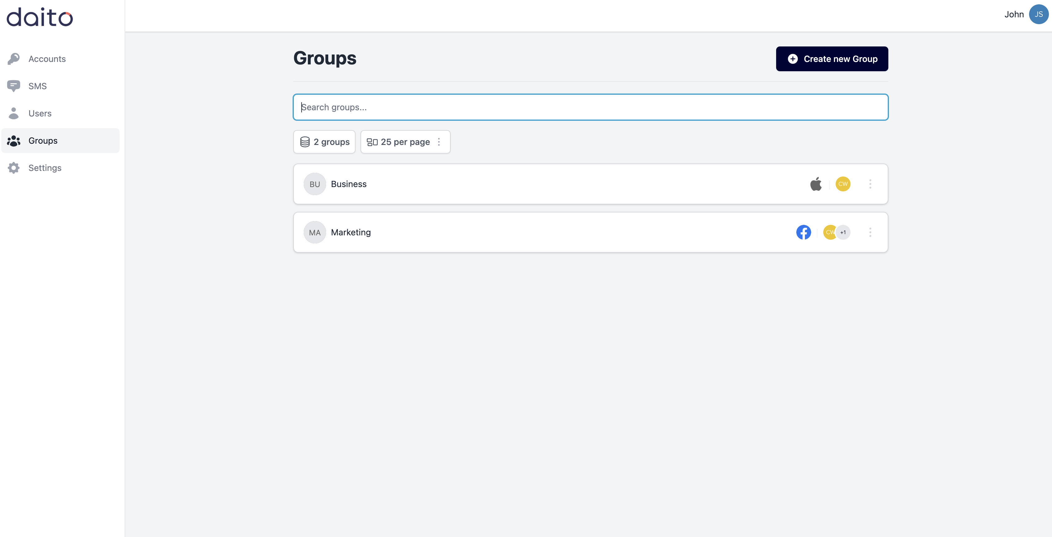The height and width of the screenshot is (537, 1052).
Task: Open the Settings page
Action: [x=60, y=168]
